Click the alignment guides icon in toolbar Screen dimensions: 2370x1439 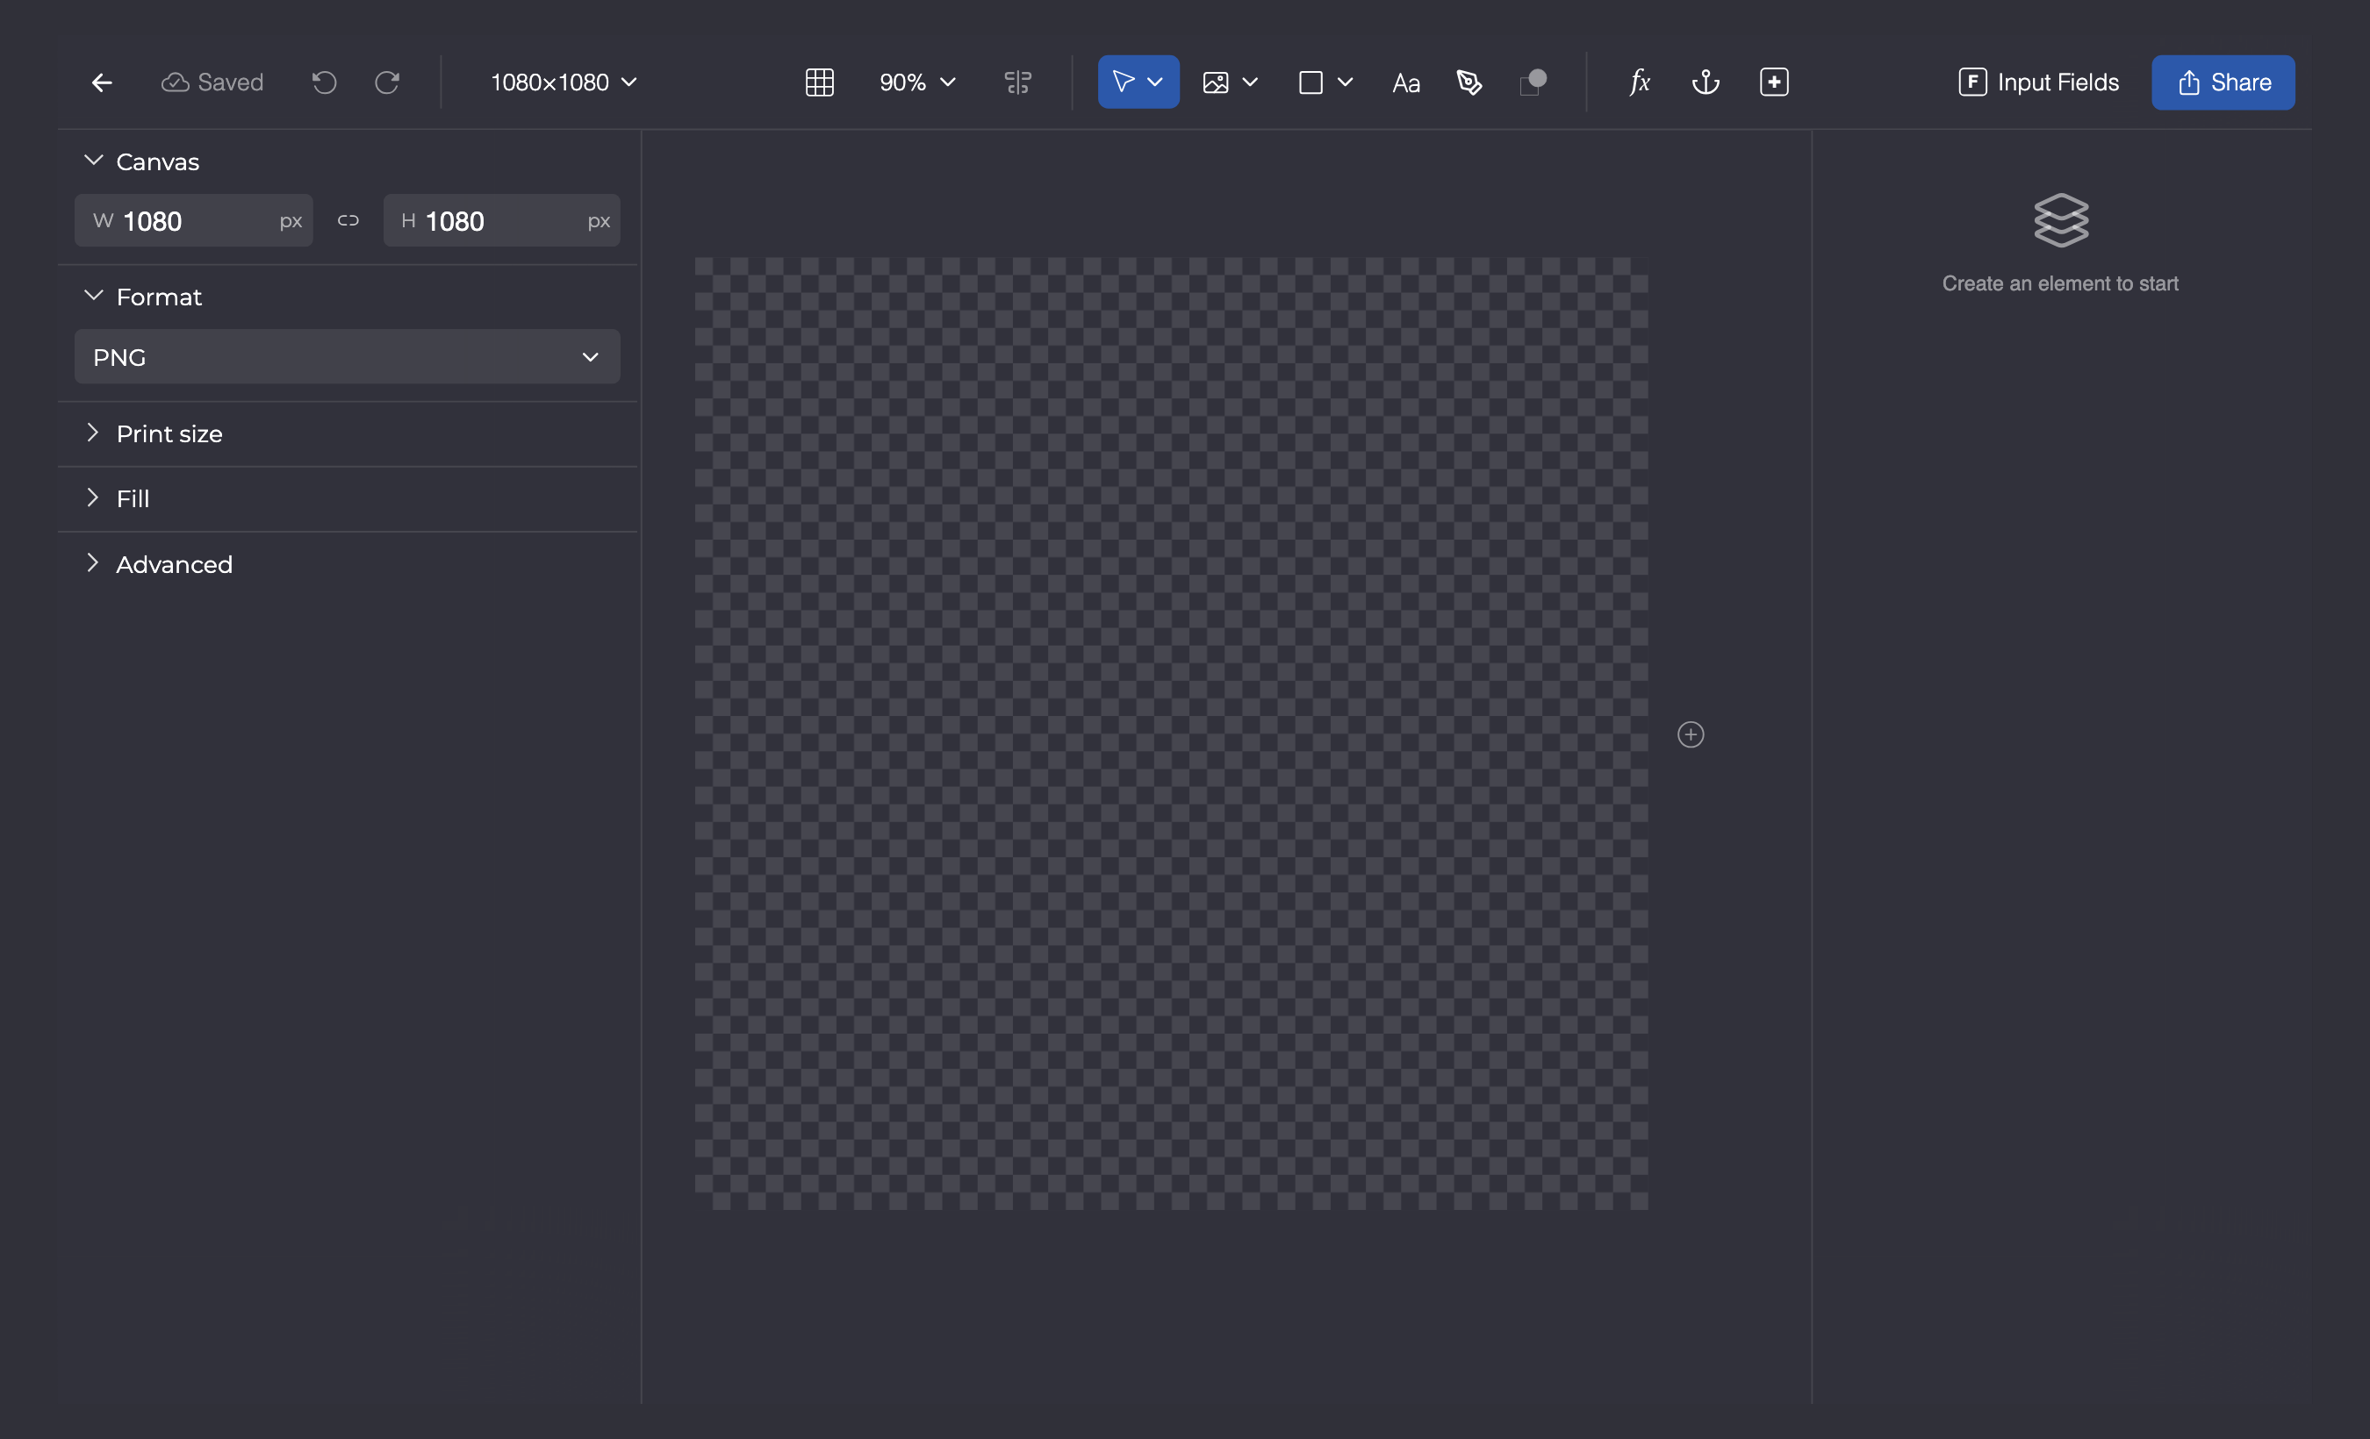click(x=1017, y=82)
